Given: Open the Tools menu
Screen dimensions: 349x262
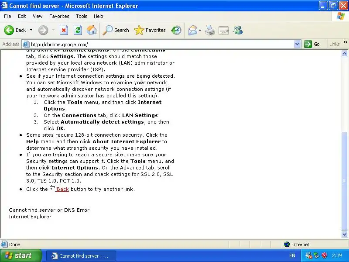Looking at the screenshot, I should [82, 16].
